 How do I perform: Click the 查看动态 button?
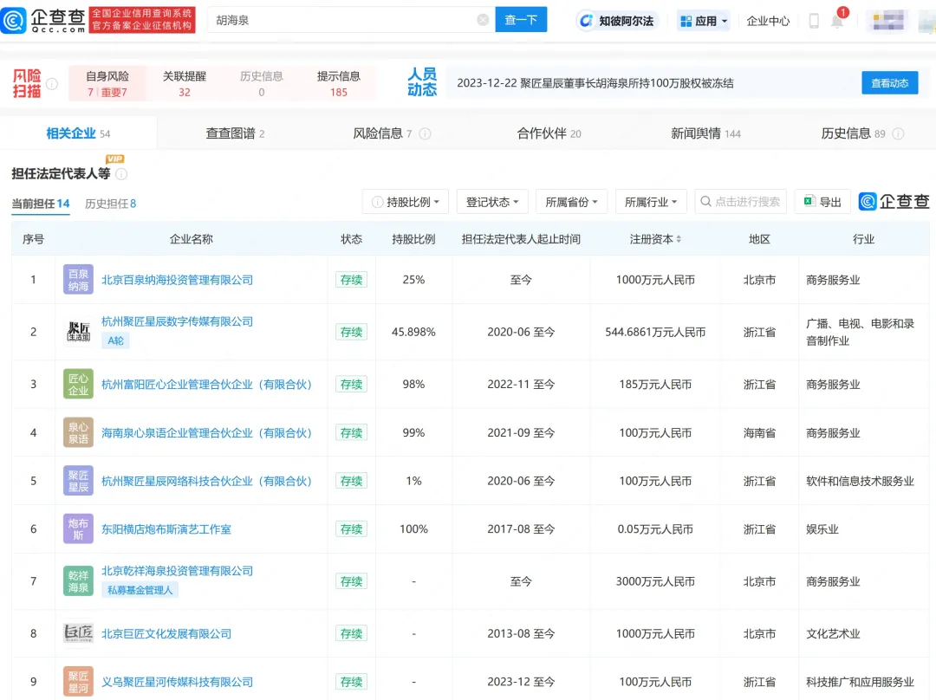(889, 83)
